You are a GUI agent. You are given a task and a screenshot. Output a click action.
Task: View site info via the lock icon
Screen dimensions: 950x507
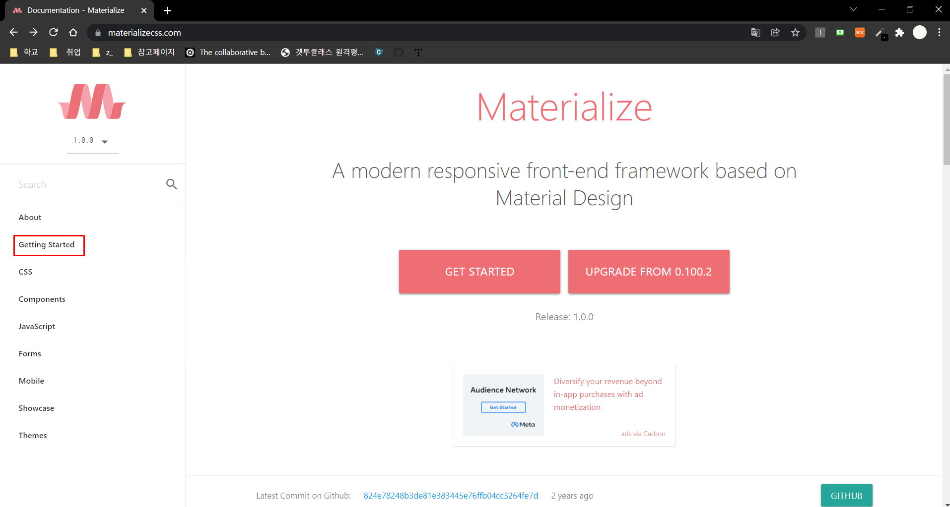click(x=98, y=33)
